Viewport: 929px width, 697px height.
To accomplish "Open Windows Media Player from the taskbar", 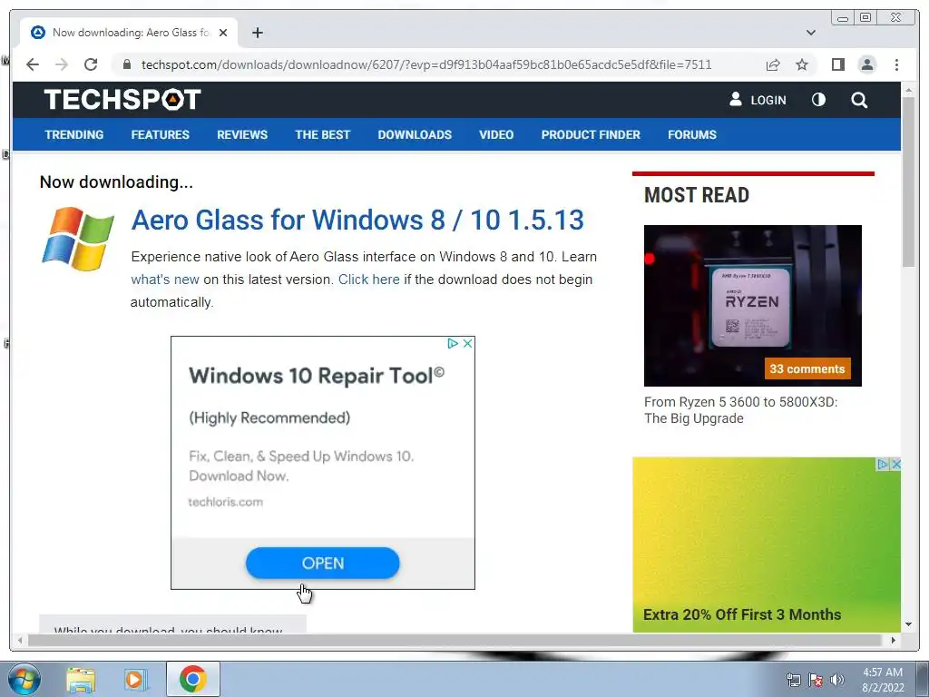I will pyautogui.click(x=135, y=679).
